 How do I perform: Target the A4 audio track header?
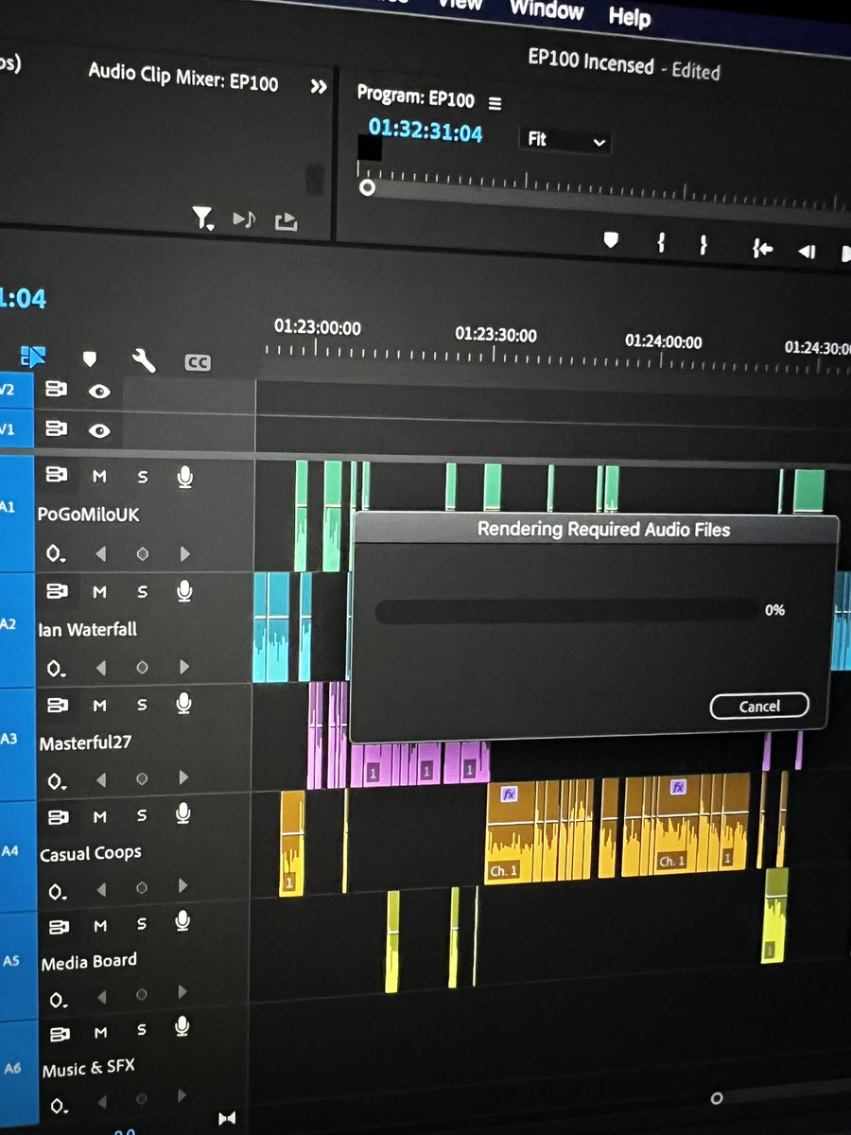tap(11, 850)
